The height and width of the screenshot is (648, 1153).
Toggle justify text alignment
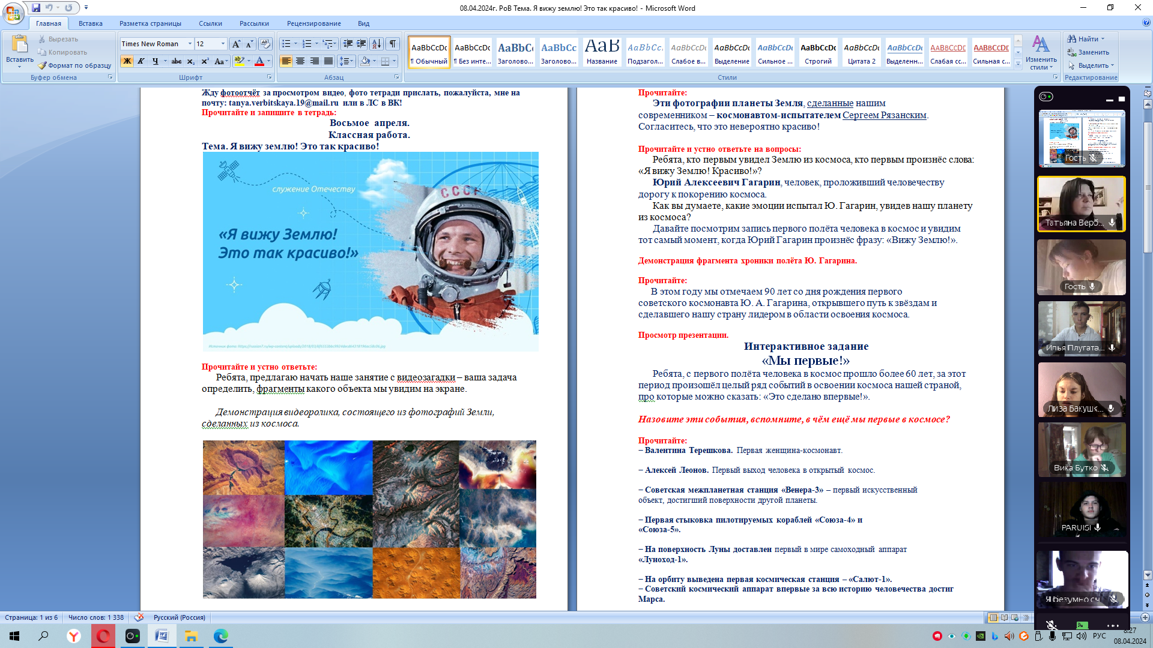(x=328, y=61)
